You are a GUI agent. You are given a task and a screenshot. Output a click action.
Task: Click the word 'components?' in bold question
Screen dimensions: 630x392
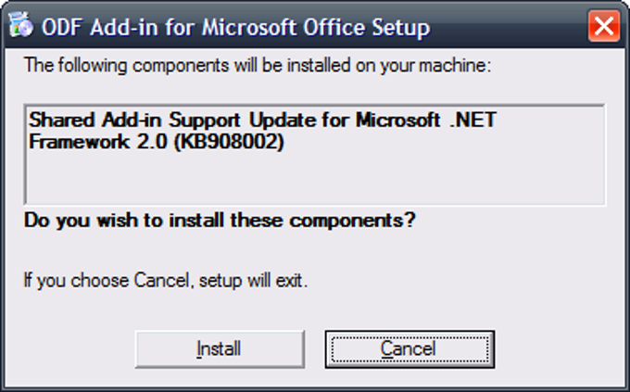(x=352, y=221)
